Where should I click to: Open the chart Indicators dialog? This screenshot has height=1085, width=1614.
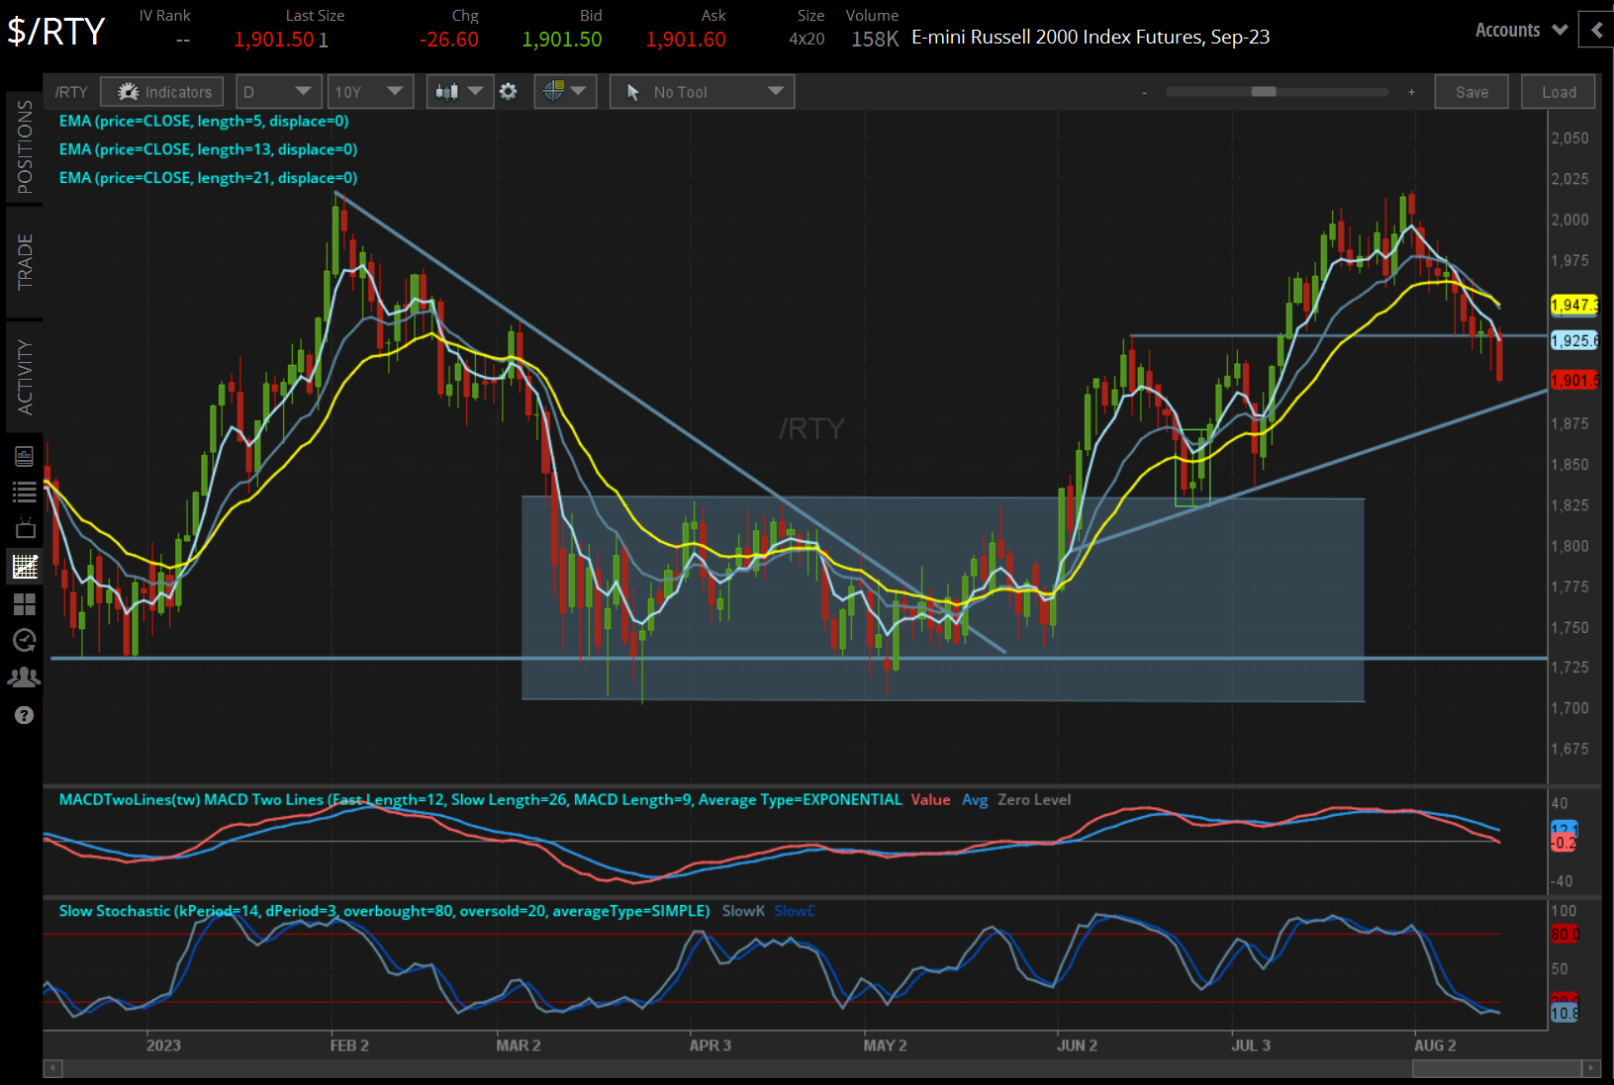point(161,91)
